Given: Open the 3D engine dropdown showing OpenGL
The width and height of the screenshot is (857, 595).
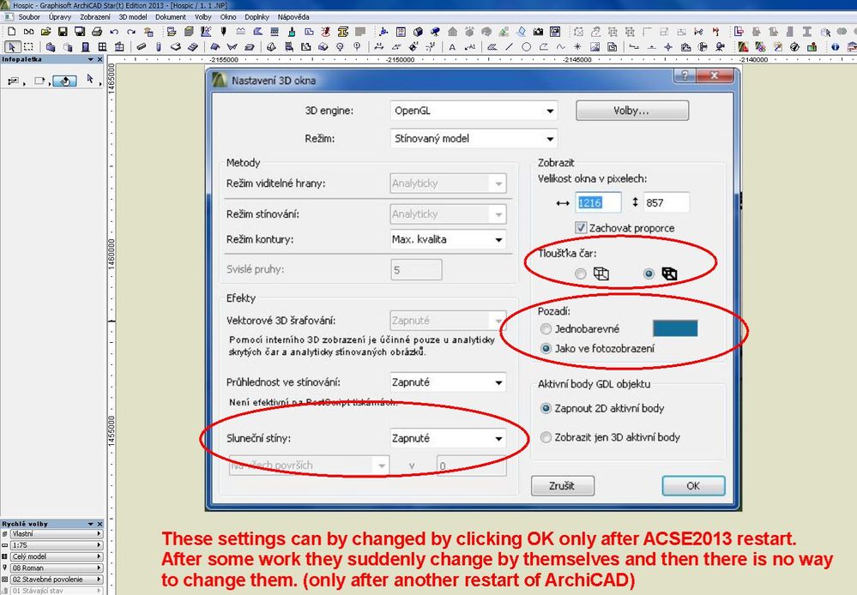Looking at the screenshot, I should click(474, 110).
